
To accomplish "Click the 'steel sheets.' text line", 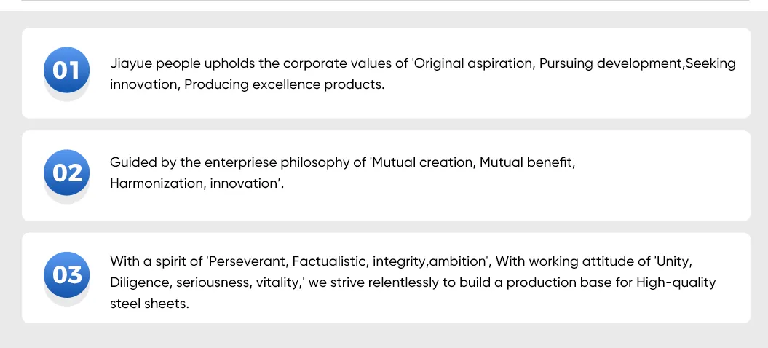I will click(149, 304).
